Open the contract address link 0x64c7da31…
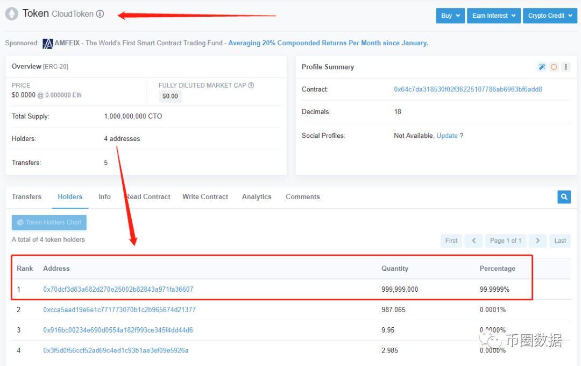This screenshot has height=366, width=581. (x=467, y=89)
